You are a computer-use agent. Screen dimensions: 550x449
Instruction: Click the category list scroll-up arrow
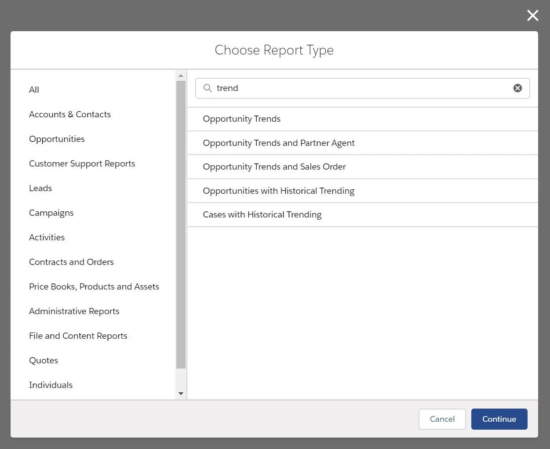pos(181,76)
